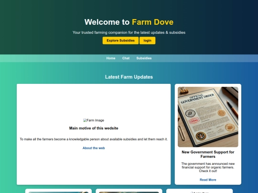Click 'Main motive of this wedsite' title
Screen dimensions: 258x193
94,128
